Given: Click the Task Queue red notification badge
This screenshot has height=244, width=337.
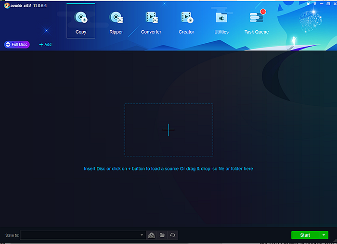Looking at the screenshot, I should pos(263,12).
